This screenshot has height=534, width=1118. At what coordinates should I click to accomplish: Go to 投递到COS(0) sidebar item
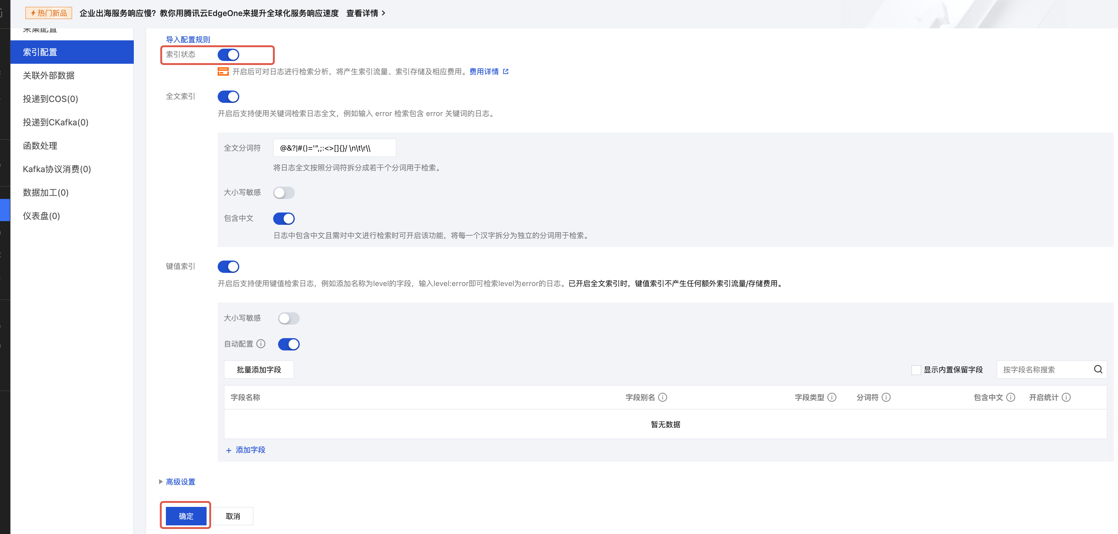coord(50,99)
